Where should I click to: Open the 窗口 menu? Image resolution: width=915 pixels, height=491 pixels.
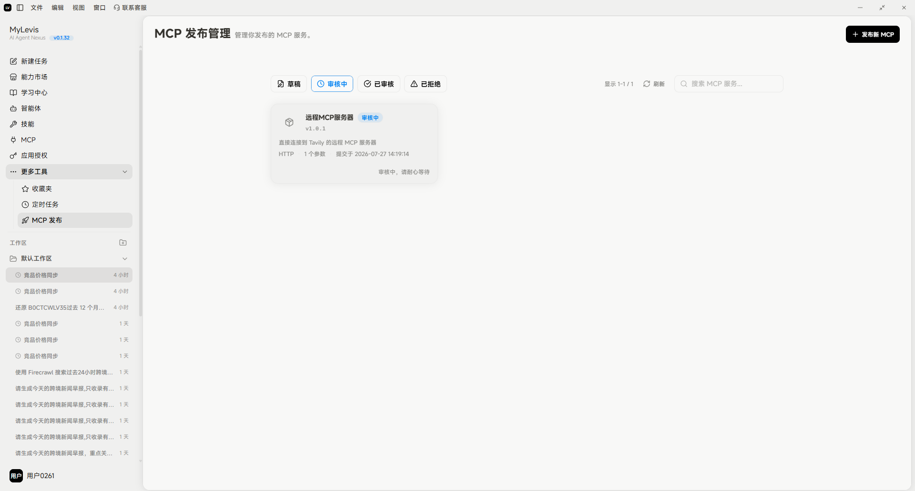[100, 8]
